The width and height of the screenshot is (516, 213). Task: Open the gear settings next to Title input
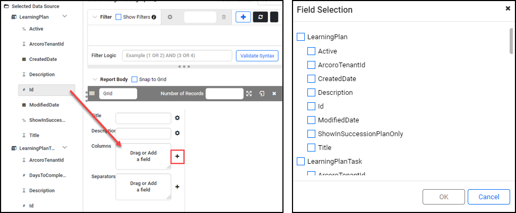pyautogui.click(x=177, y=118)
